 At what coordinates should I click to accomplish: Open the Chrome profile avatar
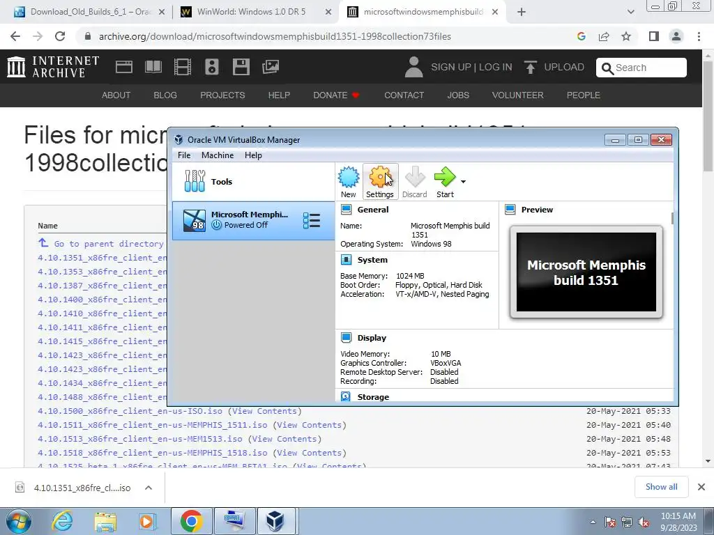coord(676,36)
